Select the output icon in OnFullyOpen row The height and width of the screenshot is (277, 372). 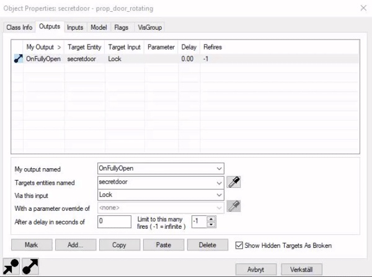tap(18, 59)
